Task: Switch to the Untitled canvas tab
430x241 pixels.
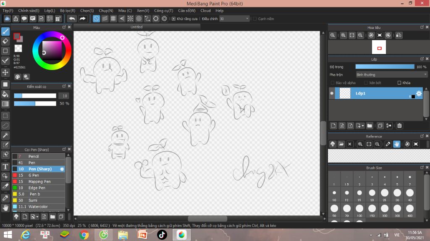Action: coord(136,27)
